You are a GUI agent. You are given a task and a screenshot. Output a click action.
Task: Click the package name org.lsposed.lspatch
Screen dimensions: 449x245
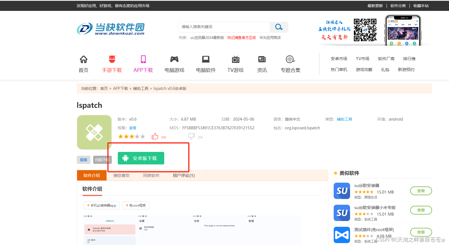point(303,128)
